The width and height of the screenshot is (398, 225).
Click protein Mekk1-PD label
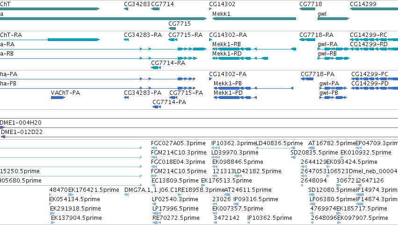tap(228, 93)
